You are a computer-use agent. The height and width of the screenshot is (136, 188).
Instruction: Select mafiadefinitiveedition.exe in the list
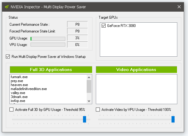pyautogui.click(x=29, y=89)
